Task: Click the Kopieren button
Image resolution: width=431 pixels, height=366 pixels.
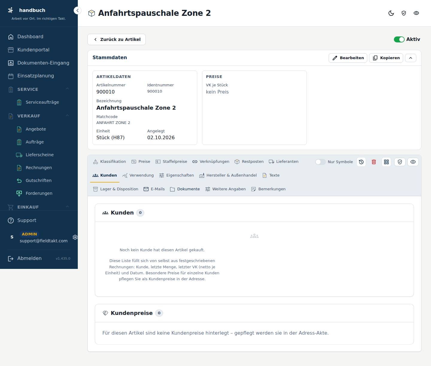Action: pos(386,58)
